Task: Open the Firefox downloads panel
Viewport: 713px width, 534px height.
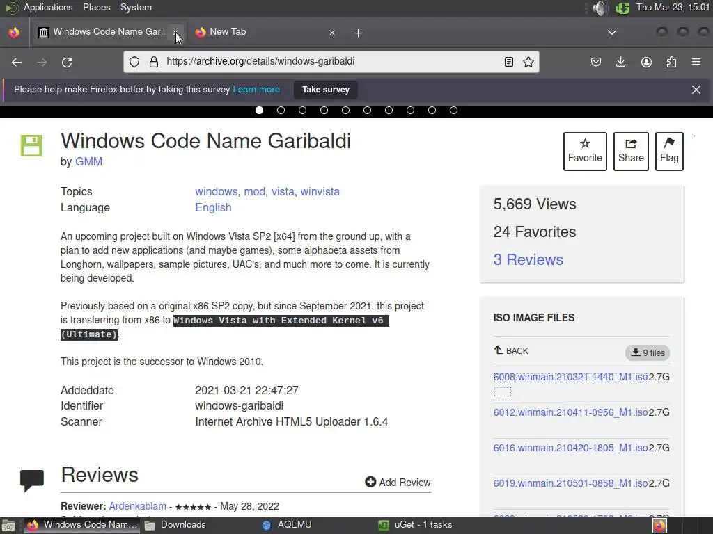Action: (620, 62)
